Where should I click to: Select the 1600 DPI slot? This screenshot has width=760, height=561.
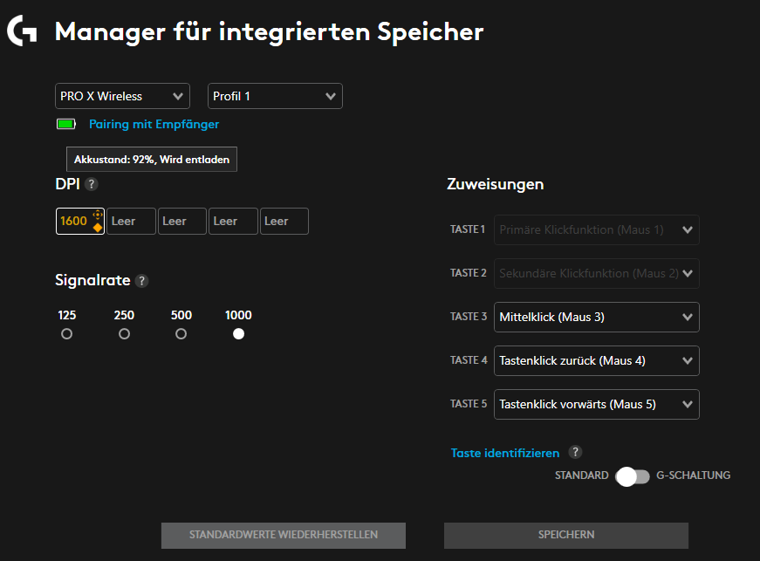point(80,222)
